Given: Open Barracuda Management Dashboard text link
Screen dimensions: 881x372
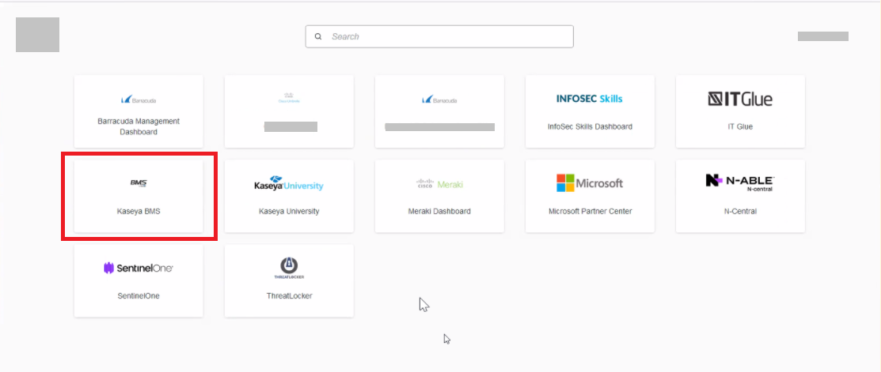Looking at the screenshot, I should (x=139, y=126).
